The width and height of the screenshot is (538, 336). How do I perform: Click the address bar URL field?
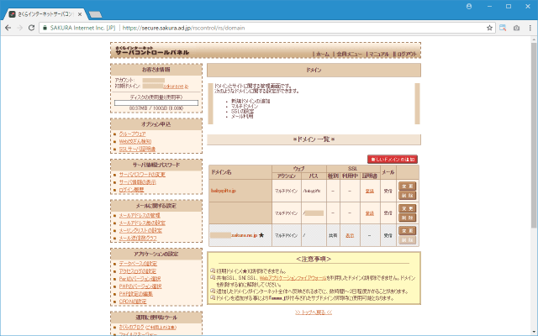tap(252, 27)
